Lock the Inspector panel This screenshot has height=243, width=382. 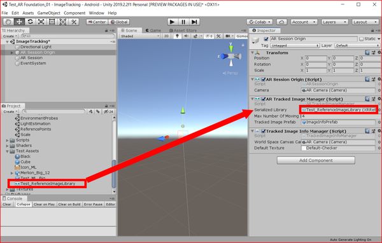coord(372,31)
